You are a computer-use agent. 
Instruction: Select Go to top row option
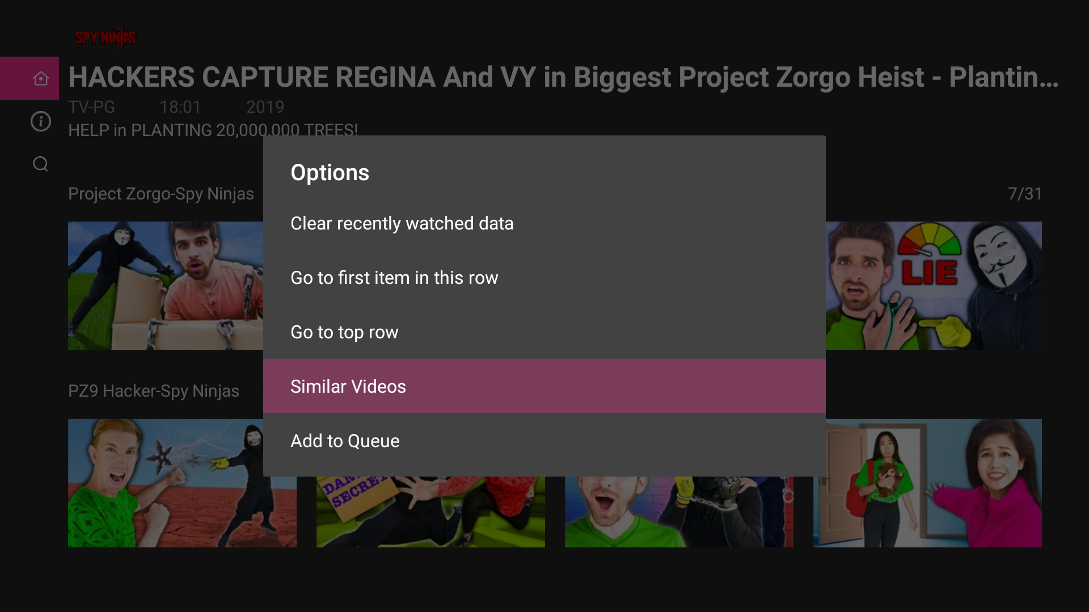pyautogui.click(x=344, y=332)
